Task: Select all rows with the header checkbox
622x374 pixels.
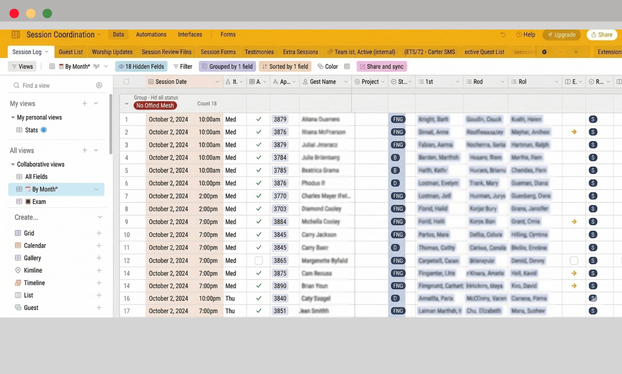Action: tap(126, 81)
